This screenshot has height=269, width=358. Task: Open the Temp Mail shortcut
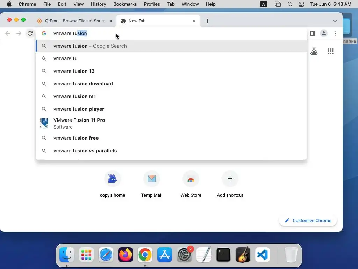pos(152,184)
